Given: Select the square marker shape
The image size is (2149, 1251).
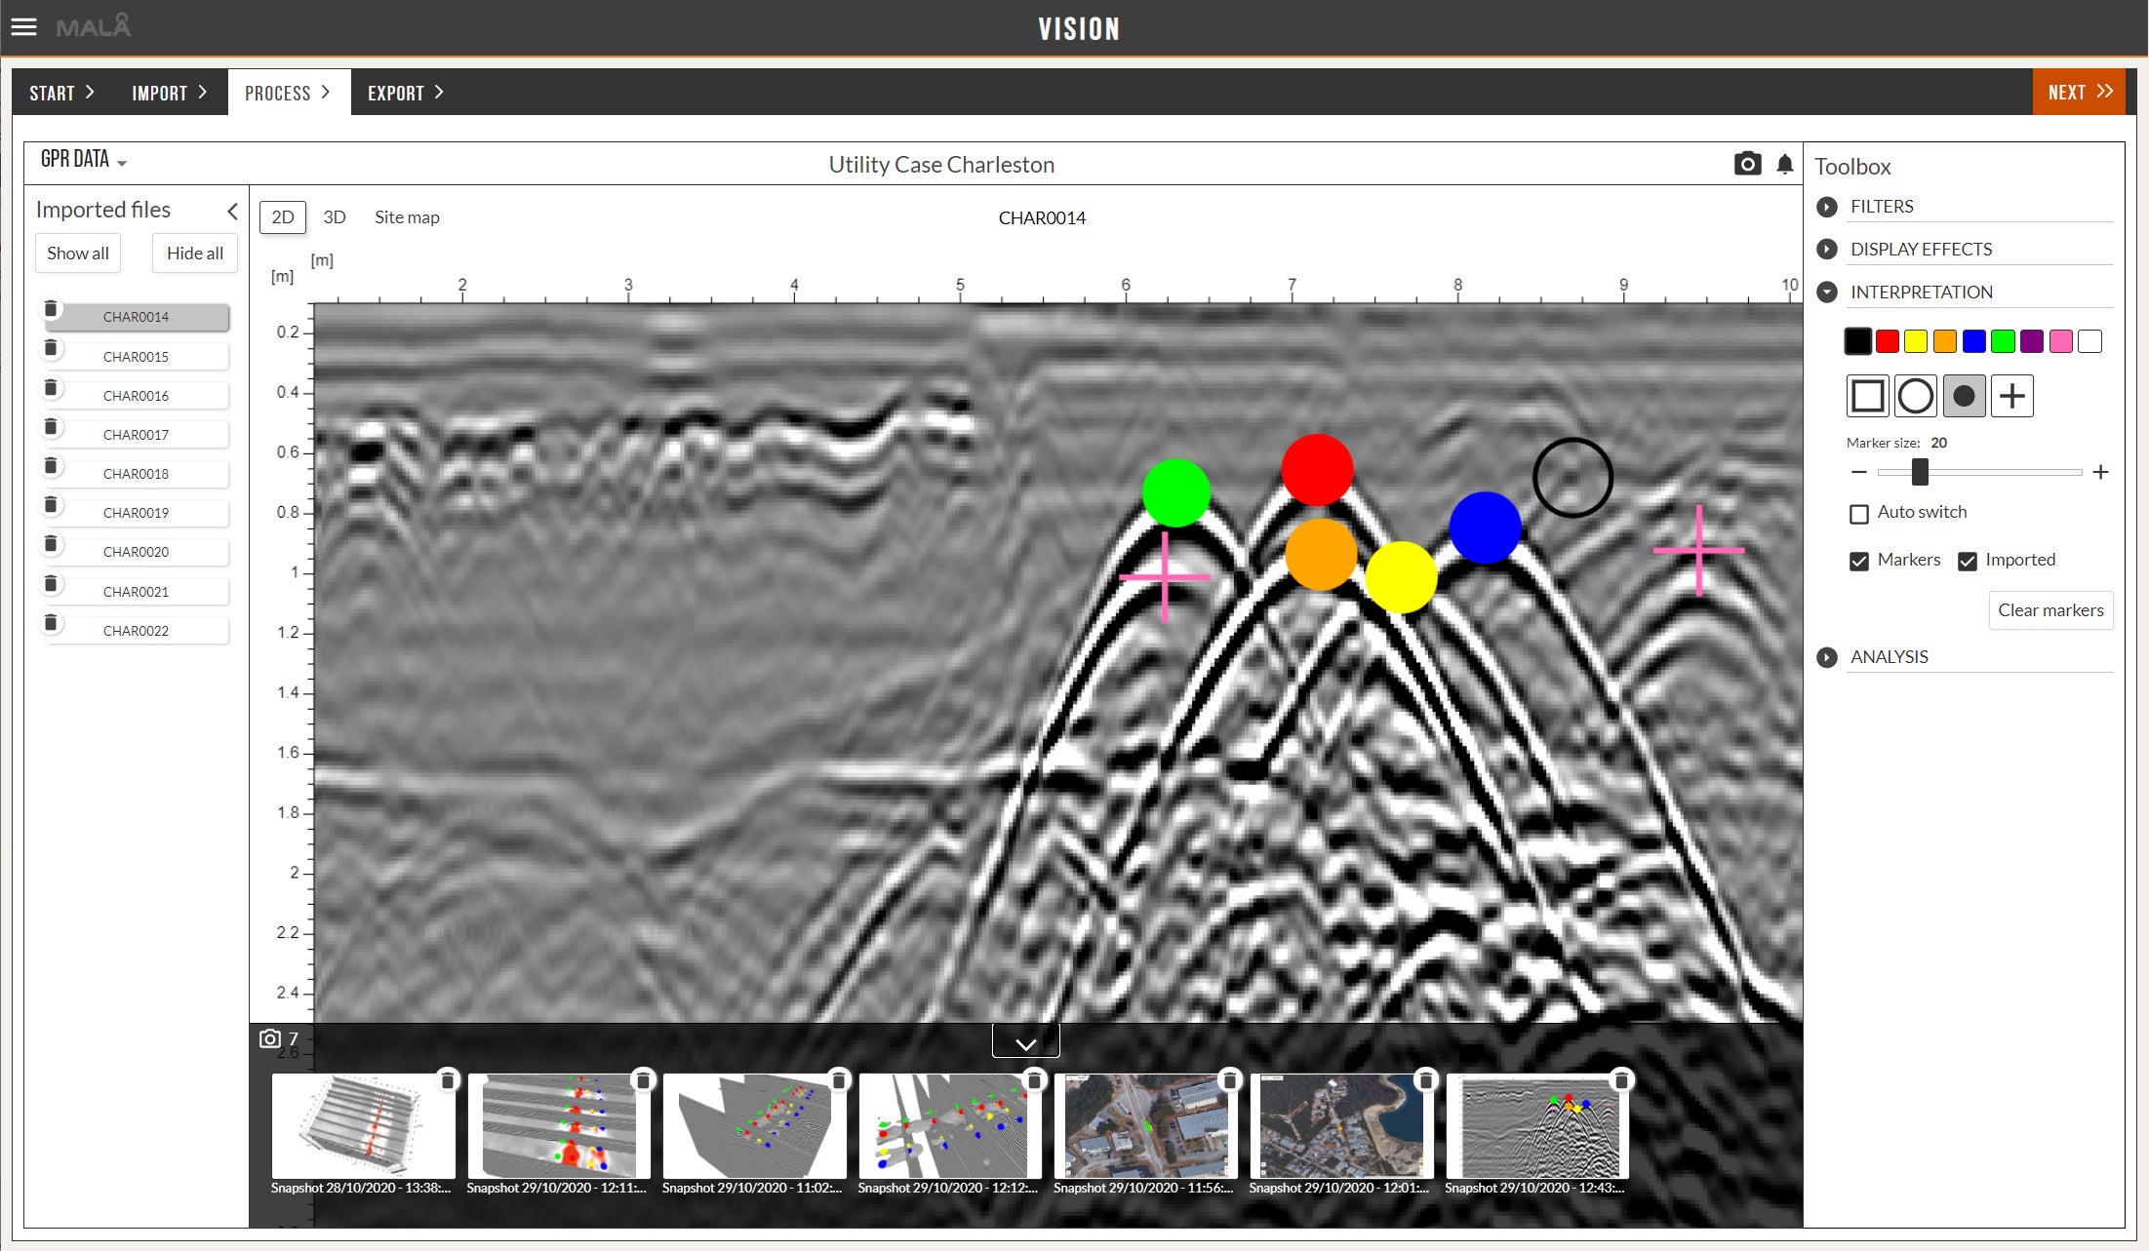Looking at the screenshot, I should point(1867,396).
